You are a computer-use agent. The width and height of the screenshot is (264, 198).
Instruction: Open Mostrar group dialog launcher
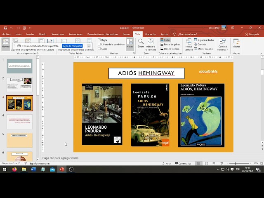click(134, 53)
